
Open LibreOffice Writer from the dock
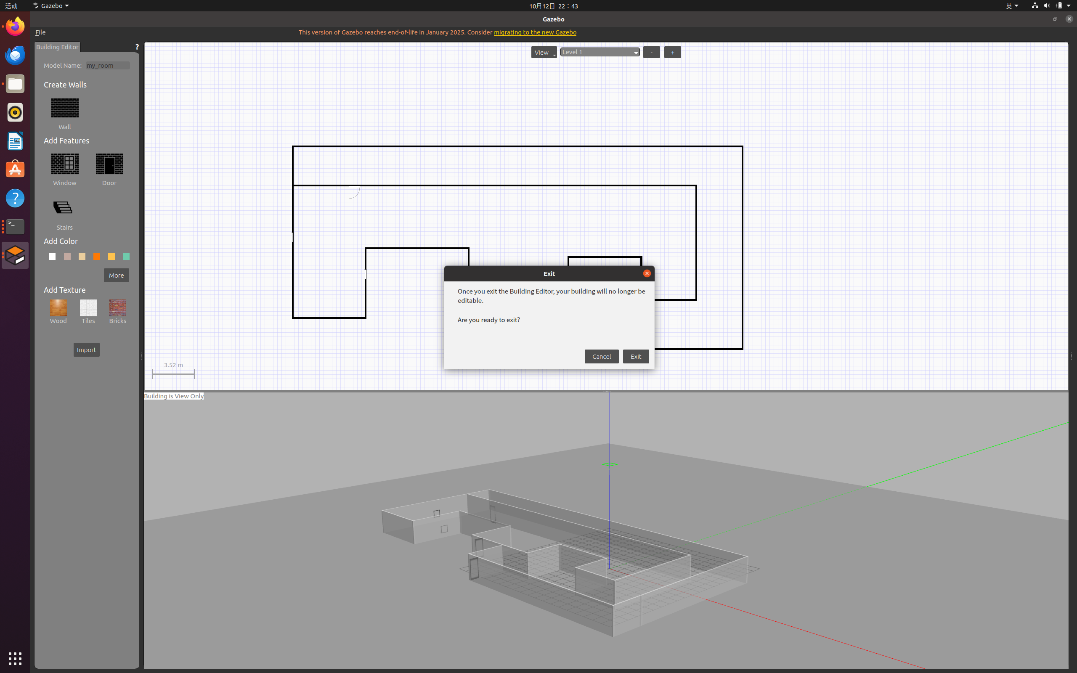coord(15,141)
